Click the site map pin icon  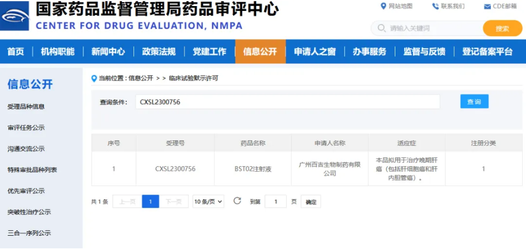(x=383, y=6)
